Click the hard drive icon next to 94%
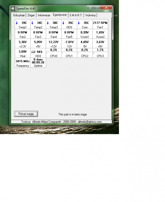The image size is (165, 202). 33,52
